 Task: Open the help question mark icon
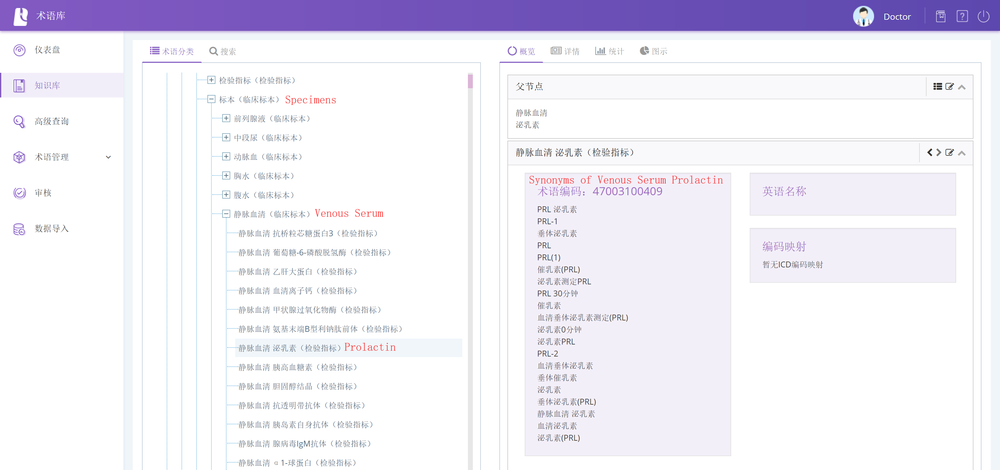click(962, 16)
